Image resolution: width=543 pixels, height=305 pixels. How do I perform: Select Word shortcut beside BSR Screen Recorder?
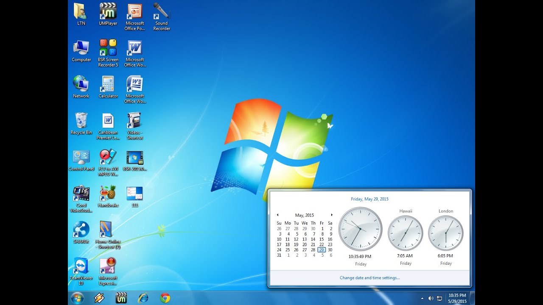135,53
